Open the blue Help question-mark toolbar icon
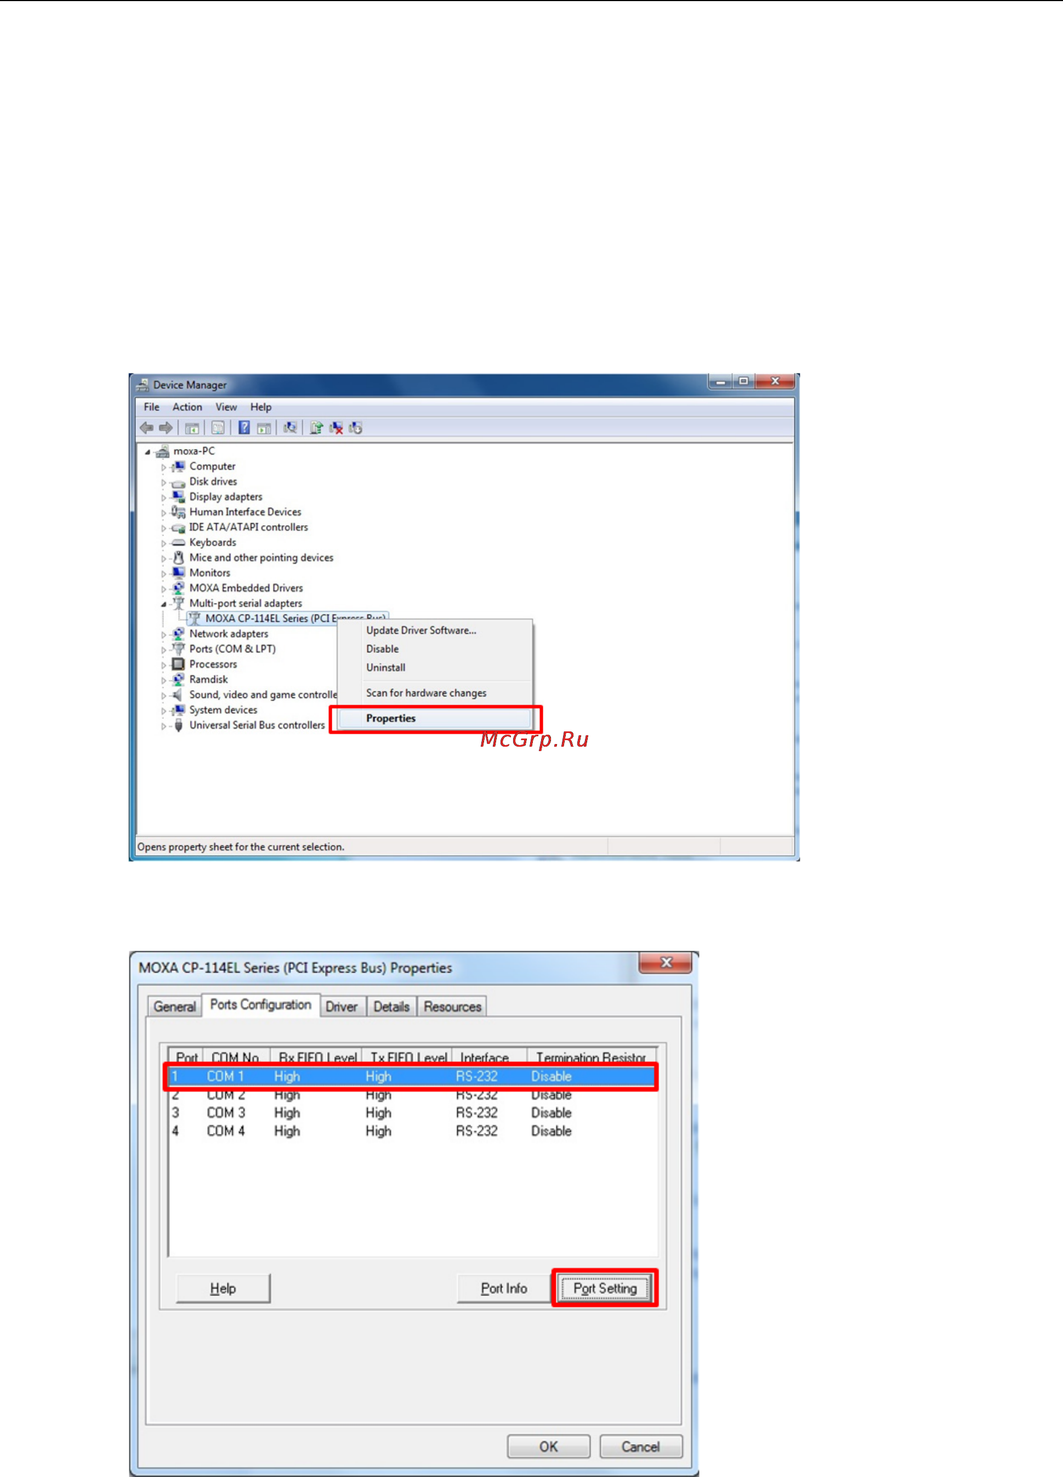This screenshot has height=1477, width=1063. (245, 428)
